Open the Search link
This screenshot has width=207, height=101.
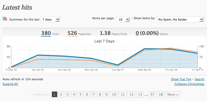click(199, 79)
